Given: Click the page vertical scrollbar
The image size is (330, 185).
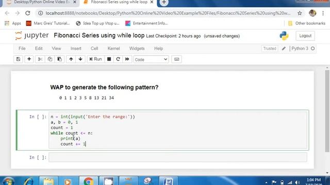Looking at the screenshot, I should click(327, 111).
